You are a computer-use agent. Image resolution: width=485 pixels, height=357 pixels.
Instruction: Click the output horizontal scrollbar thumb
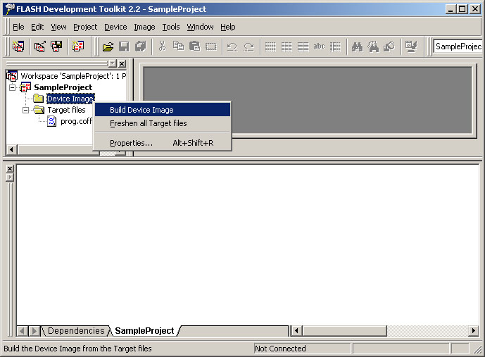(x=344, y=331)
